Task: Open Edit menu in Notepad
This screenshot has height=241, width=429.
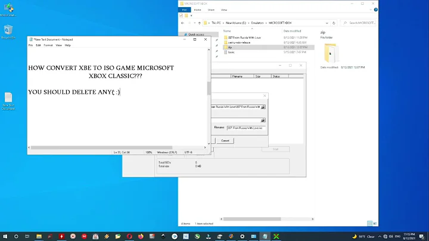Action: (38, 45)
